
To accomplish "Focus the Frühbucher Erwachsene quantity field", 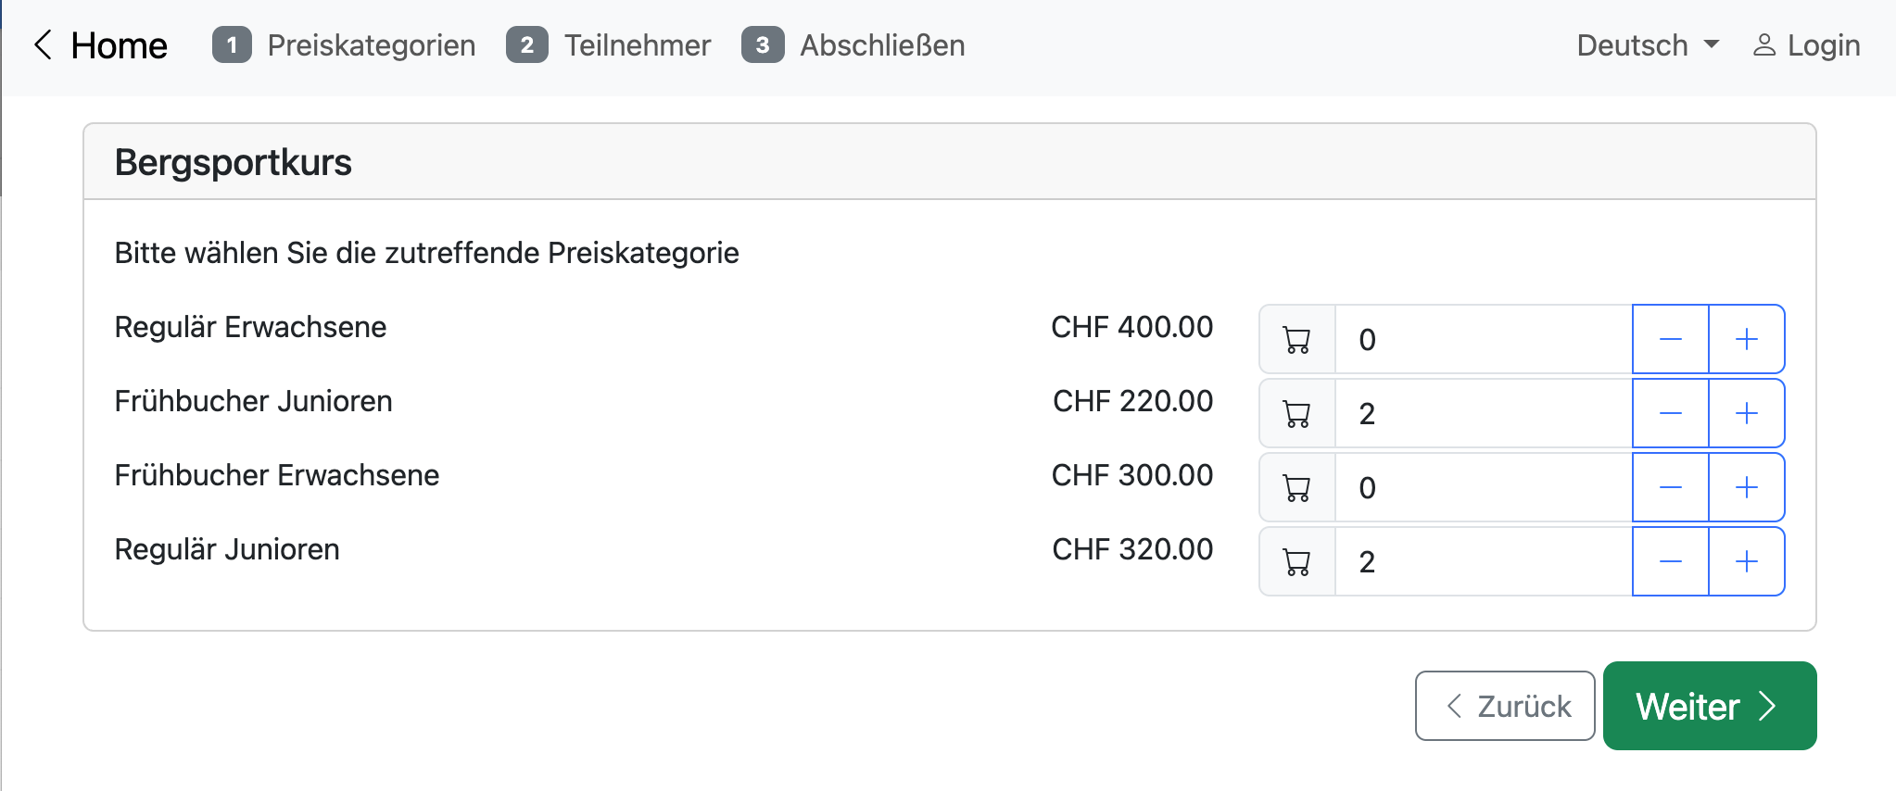I will [1483, 487].
